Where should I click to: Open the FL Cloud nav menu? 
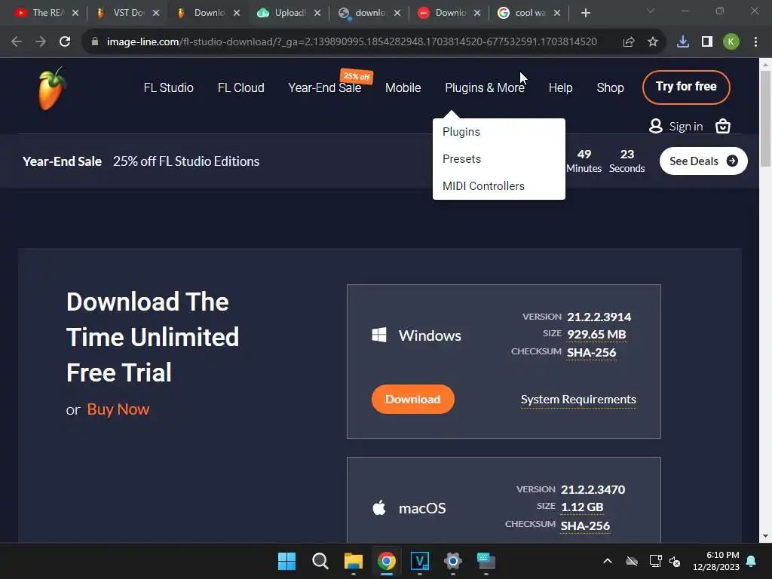(x=240, y=87)
